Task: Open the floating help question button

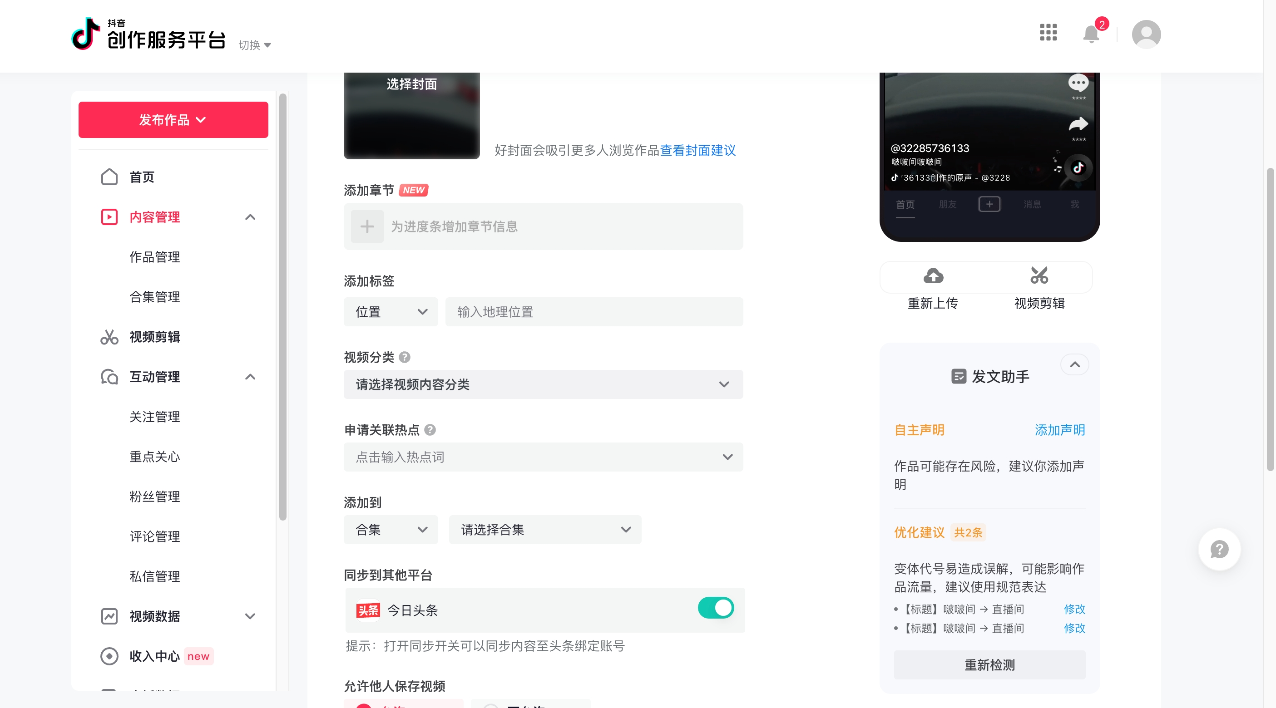Action: tap(1219, 549)
